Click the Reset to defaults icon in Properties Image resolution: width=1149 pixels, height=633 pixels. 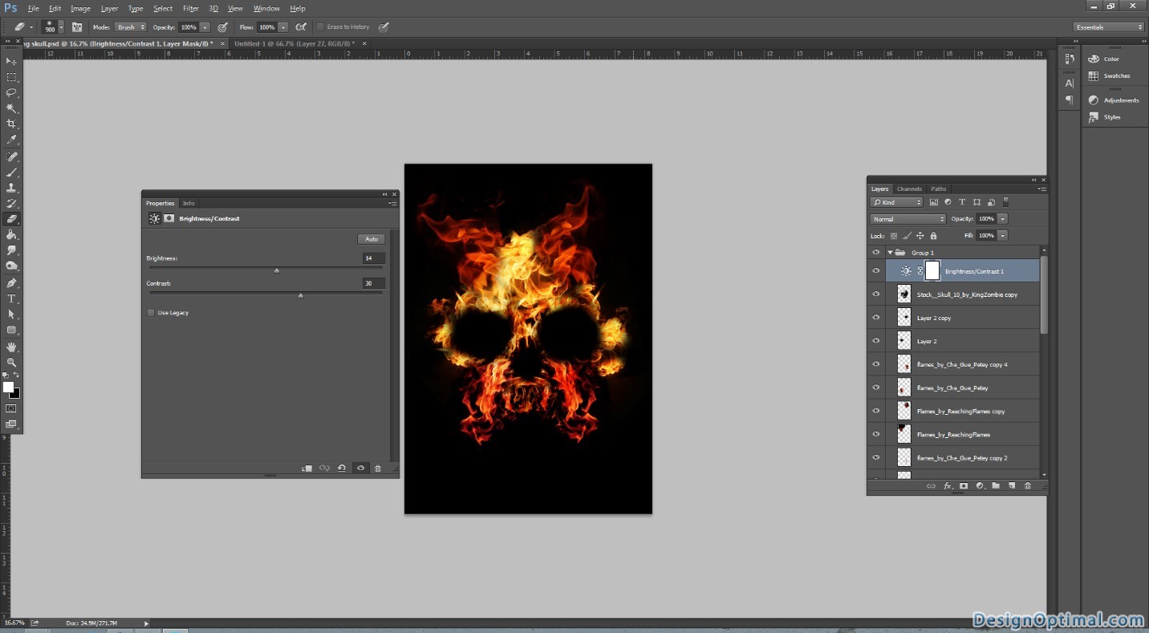[x=342, y=468]
